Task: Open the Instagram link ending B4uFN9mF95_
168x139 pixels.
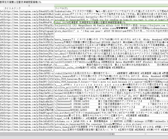Action: 29,23
